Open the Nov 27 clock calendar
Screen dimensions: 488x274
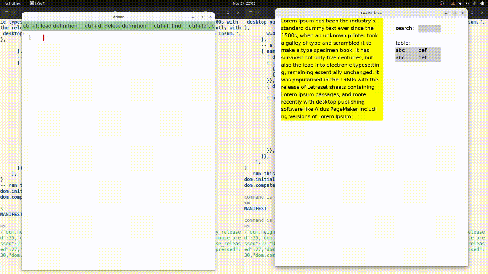(244, 3)
